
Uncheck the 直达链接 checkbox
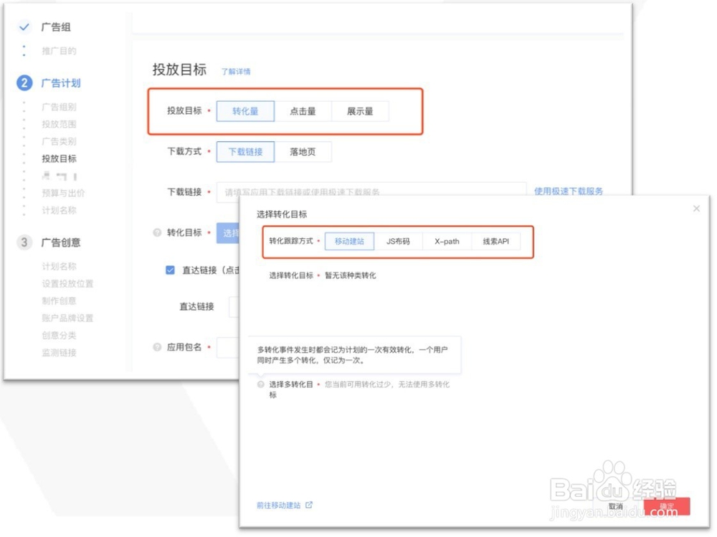pos(170,270)
